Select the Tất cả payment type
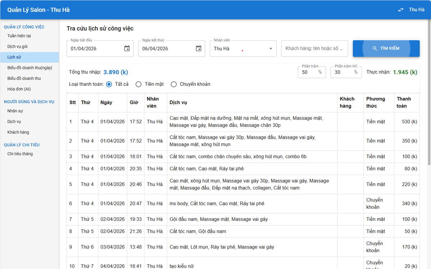The width and height of the screenshot is (431, 269). 109,84
